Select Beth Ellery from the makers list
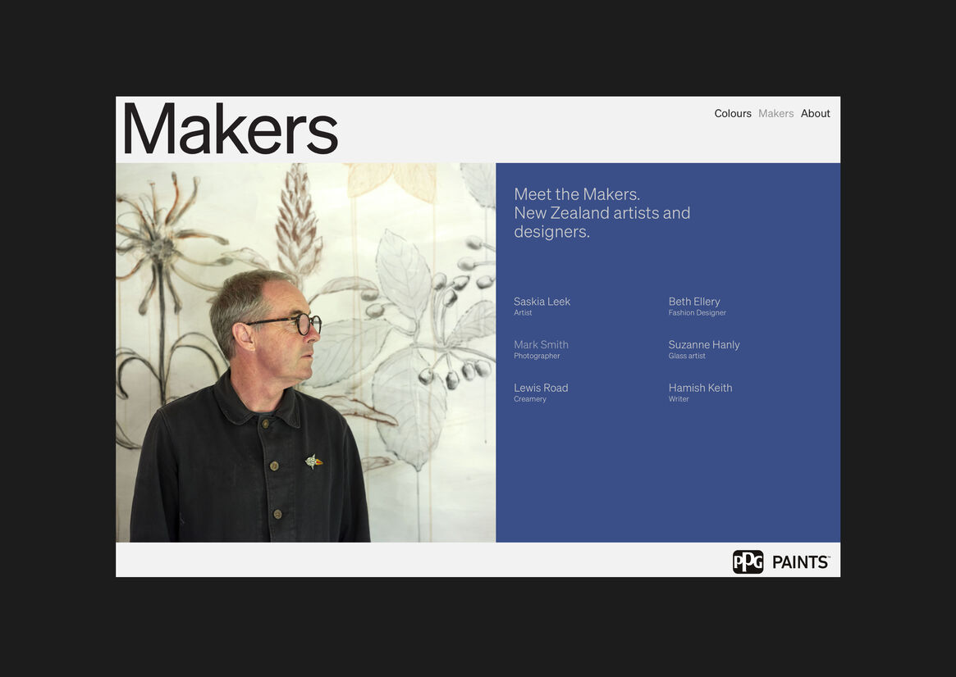Viewport: 956px width, 677px height. click(693, 302)
